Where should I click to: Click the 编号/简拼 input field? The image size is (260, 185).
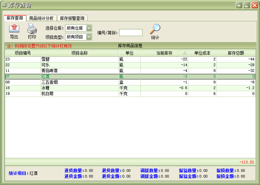(x=130, y=33)
